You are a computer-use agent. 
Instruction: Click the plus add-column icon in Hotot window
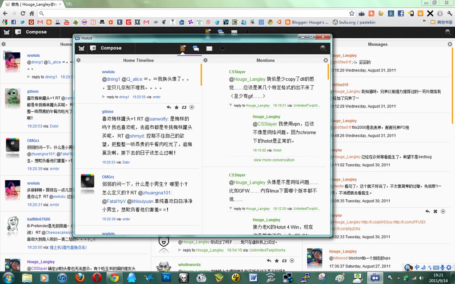click(222, 48)
